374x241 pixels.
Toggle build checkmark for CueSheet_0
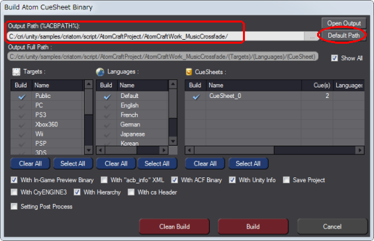coord(196,97)
